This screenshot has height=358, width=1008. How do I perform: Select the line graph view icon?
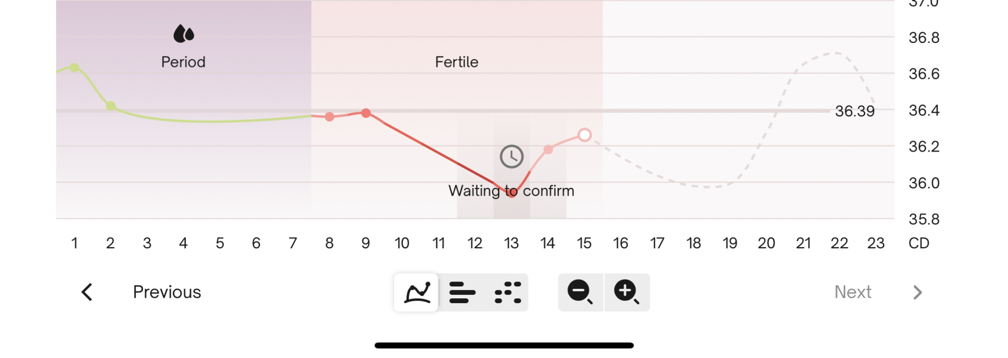[417, 292]
